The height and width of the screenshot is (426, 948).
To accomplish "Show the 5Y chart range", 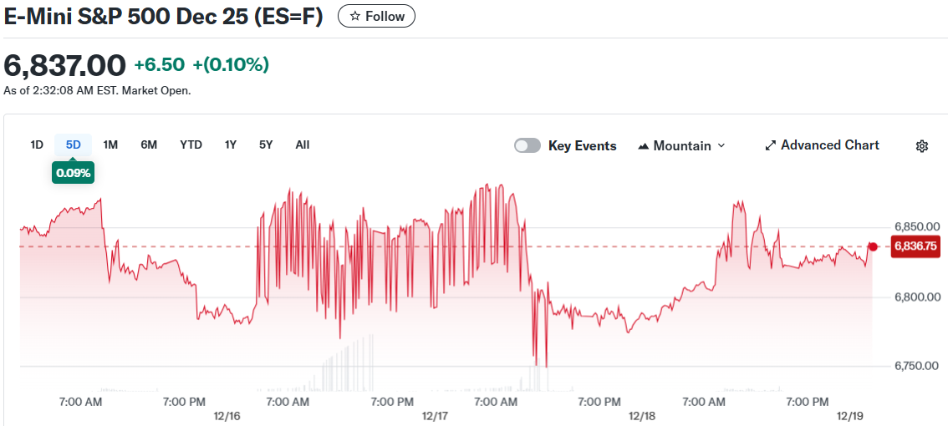I will pos(266,145).
